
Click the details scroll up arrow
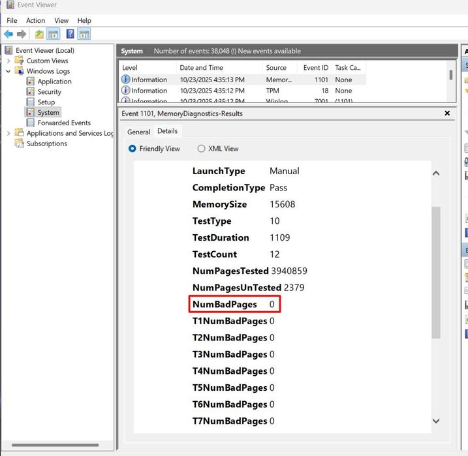[436, 174]
